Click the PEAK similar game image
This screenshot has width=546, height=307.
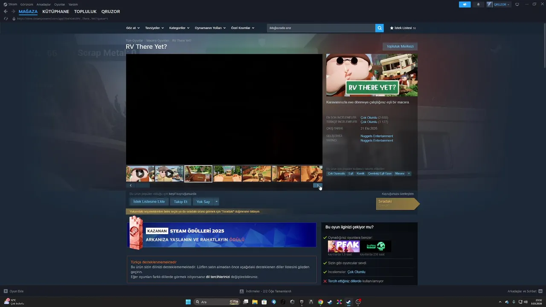pyautogui.click(x=343, y=246)
